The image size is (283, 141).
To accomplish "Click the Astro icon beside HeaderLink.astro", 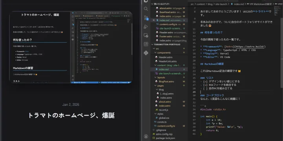I will [156, 61].
